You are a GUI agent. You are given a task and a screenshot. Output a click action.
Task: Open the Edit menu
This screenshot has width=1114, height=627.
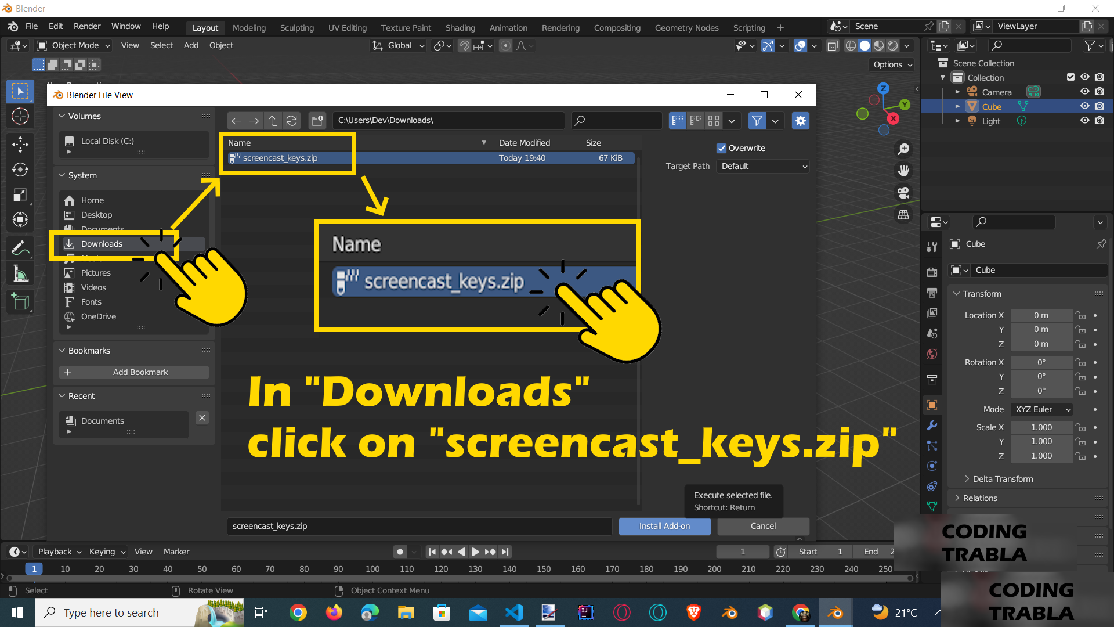click(x=56, y=27)
